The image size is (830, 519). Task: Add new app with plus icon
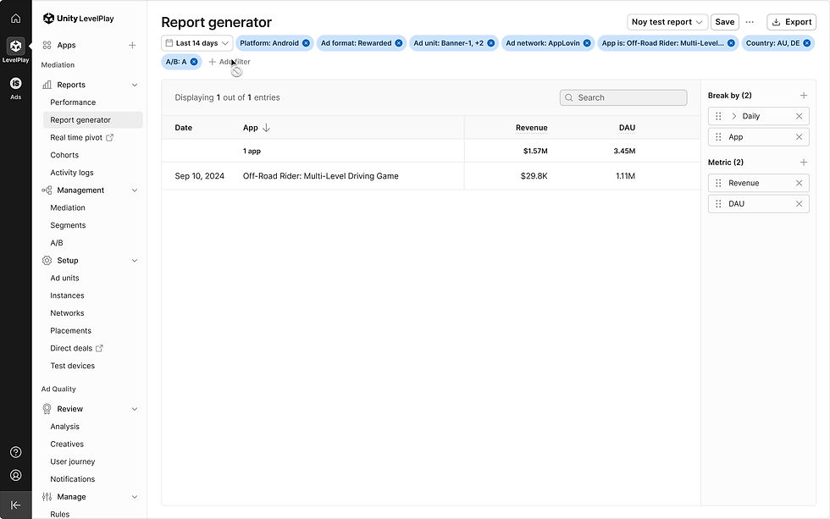tap(132, 46)
